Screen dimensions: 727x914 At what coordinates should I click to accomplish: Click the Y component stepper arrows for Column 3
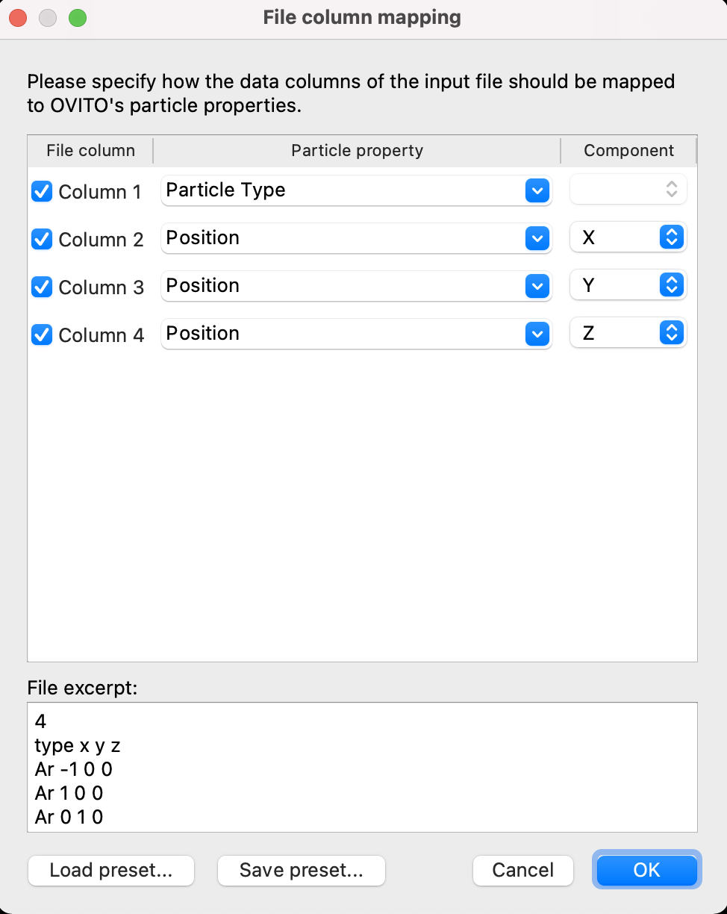(x=671, y=285)
